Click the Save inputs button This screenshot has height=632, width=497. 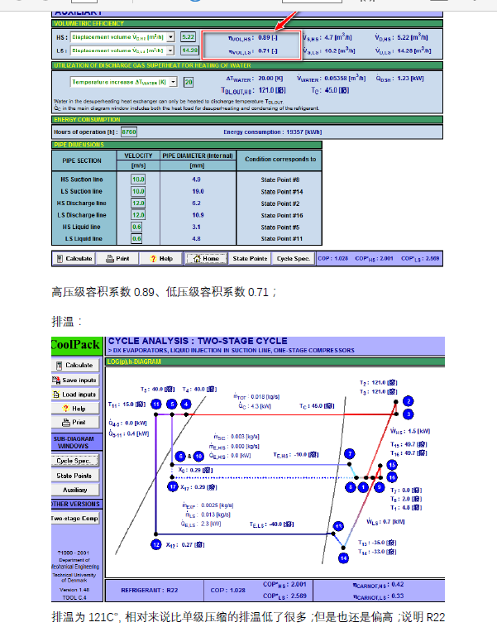[74, 380]
